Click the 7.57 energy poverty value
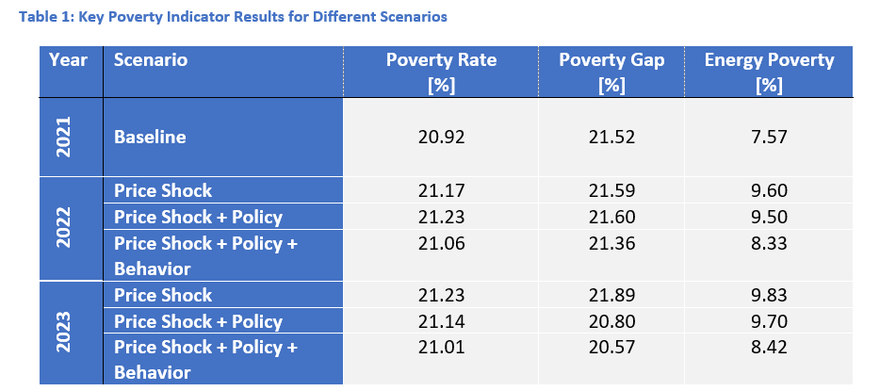The width and height of the screenshot is (880, 391). pos(769,138)
